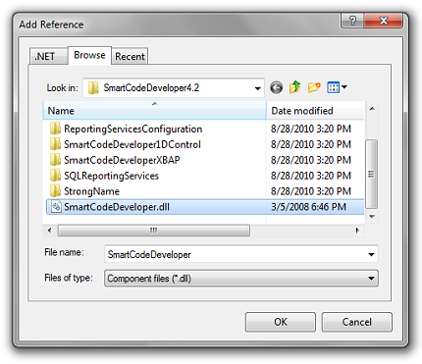Screen dimensions: 422x364
Task: Click the ReportingServicesConfiguration folder icon
Action: 55,129
